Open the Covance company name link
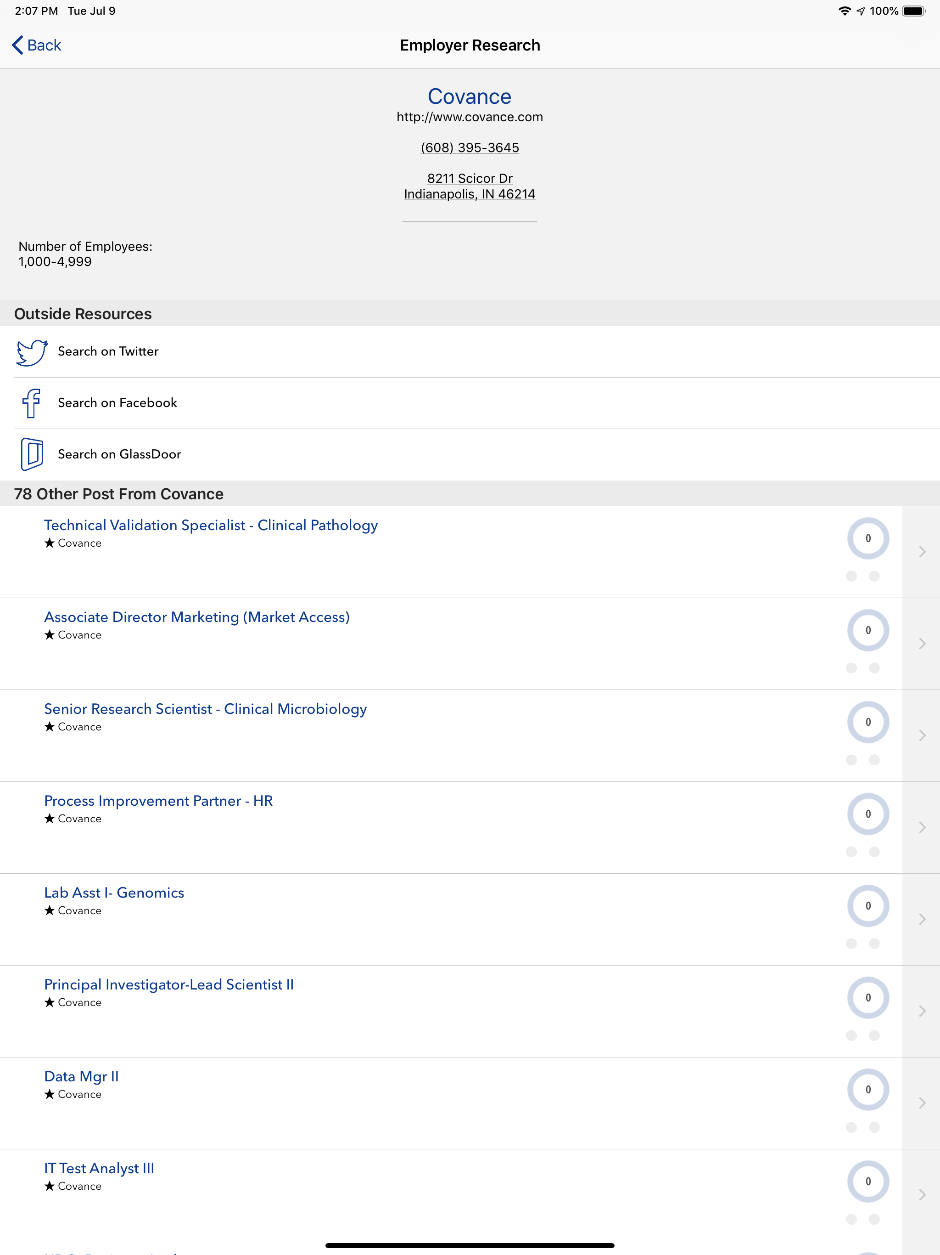940x1255 pixels. click(470, 96)
